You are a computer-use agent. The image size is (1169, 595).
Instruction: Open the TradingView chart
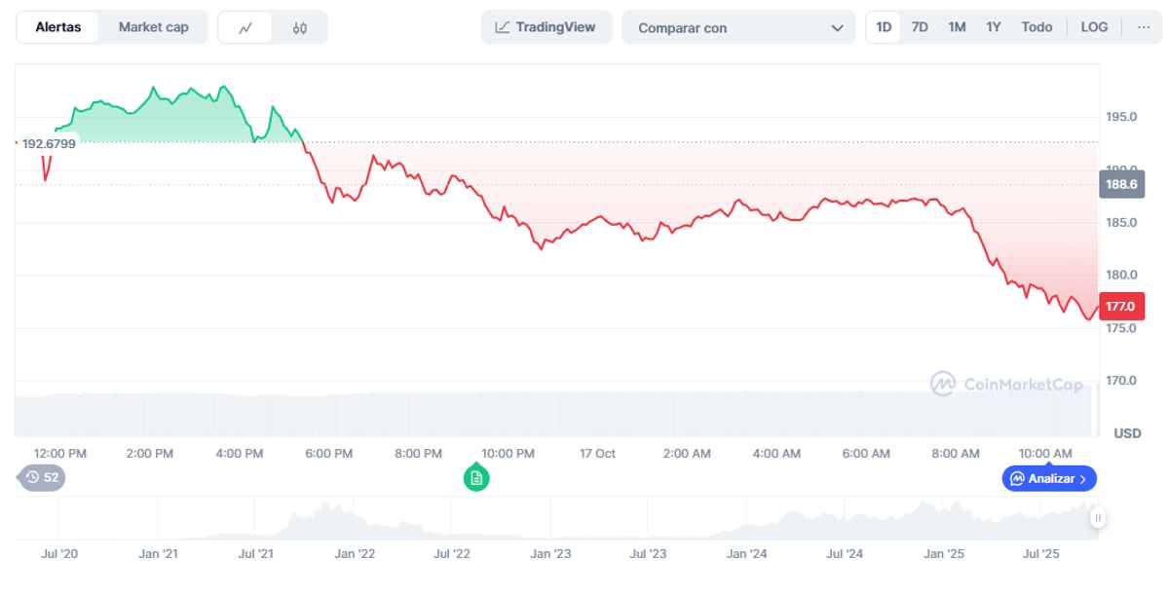tap(546, 27)
